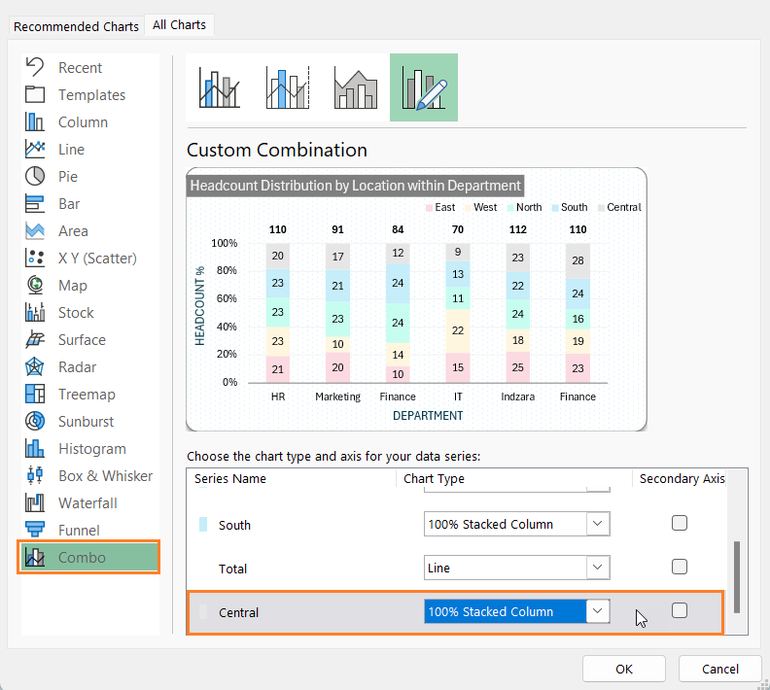
Task: Choose the Bar chart icon
Action: tap(35, 203)
